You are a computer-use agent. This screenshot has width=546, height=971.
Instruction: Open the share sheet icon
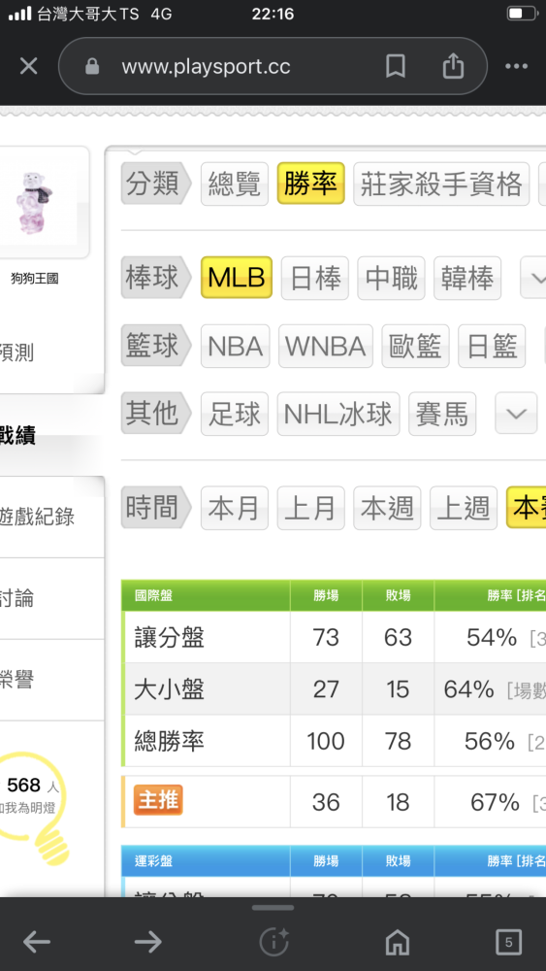453,65
